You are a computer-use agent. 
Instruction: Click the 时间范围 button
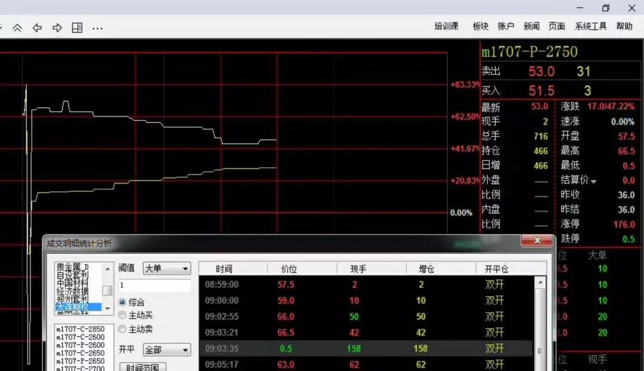142,367
